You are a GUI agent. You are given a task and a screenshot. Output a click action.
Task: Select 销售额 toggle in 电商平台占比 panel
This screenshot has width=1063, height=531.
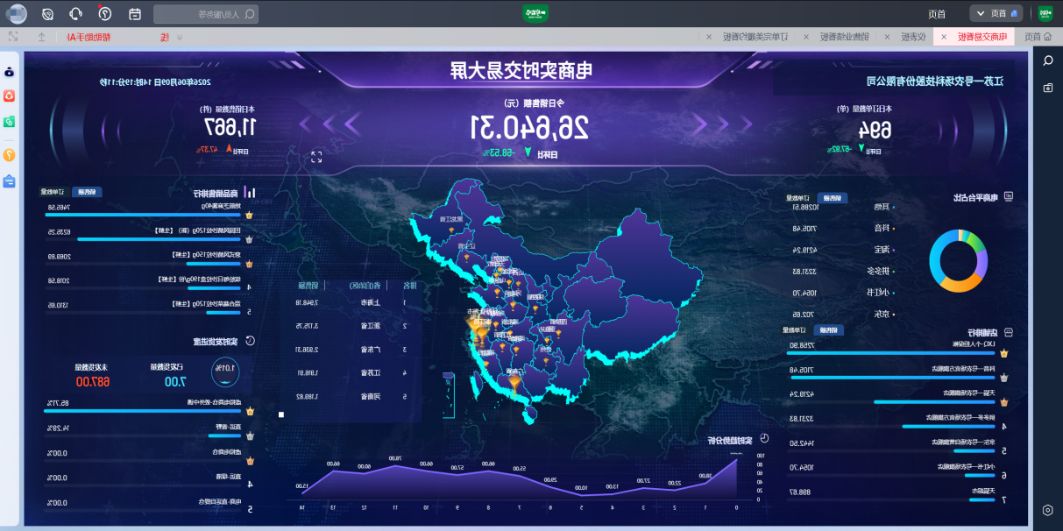832,198
